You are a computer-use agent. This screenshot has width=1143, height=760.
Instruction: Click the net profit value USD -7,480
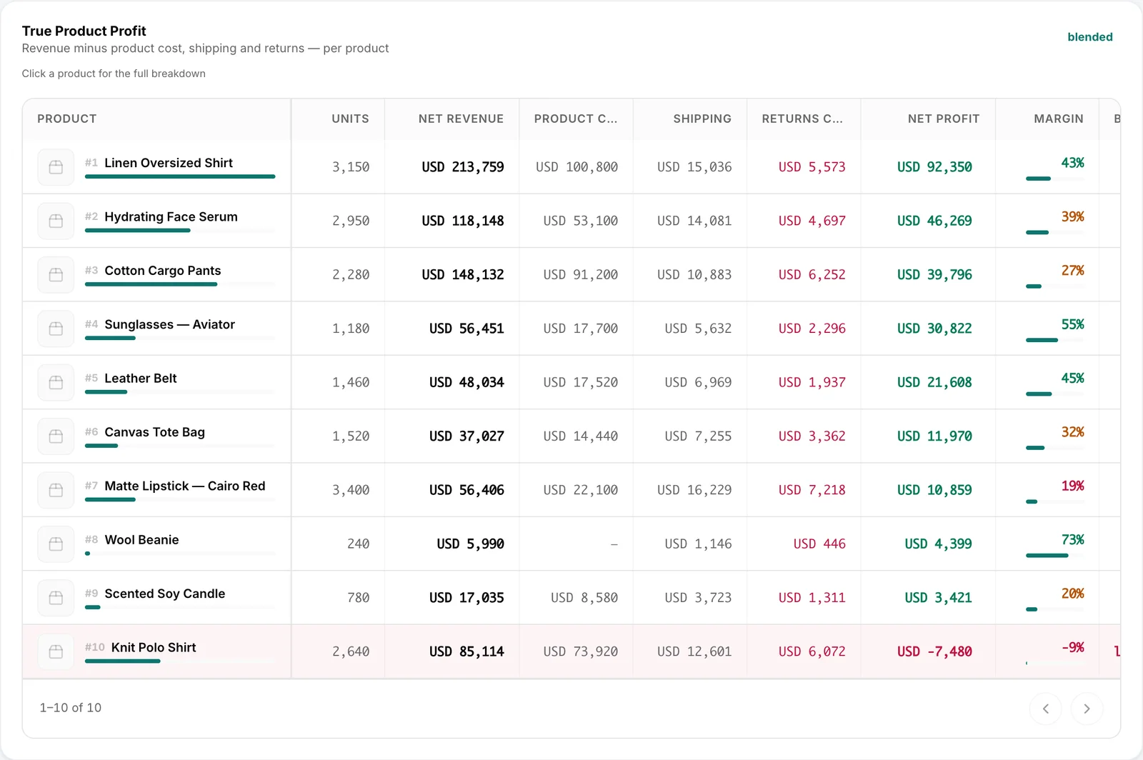[x=934, y=651]
